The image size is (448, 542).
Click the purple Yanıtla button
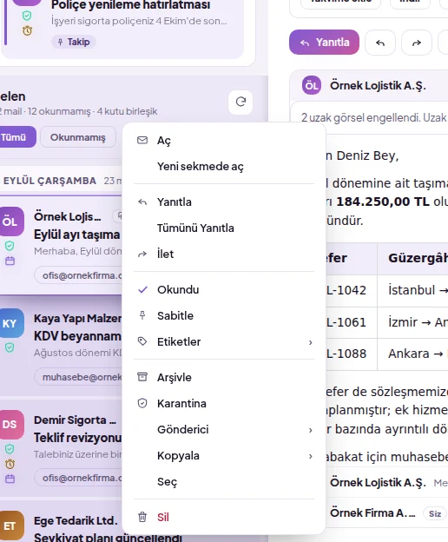(324, 43)
